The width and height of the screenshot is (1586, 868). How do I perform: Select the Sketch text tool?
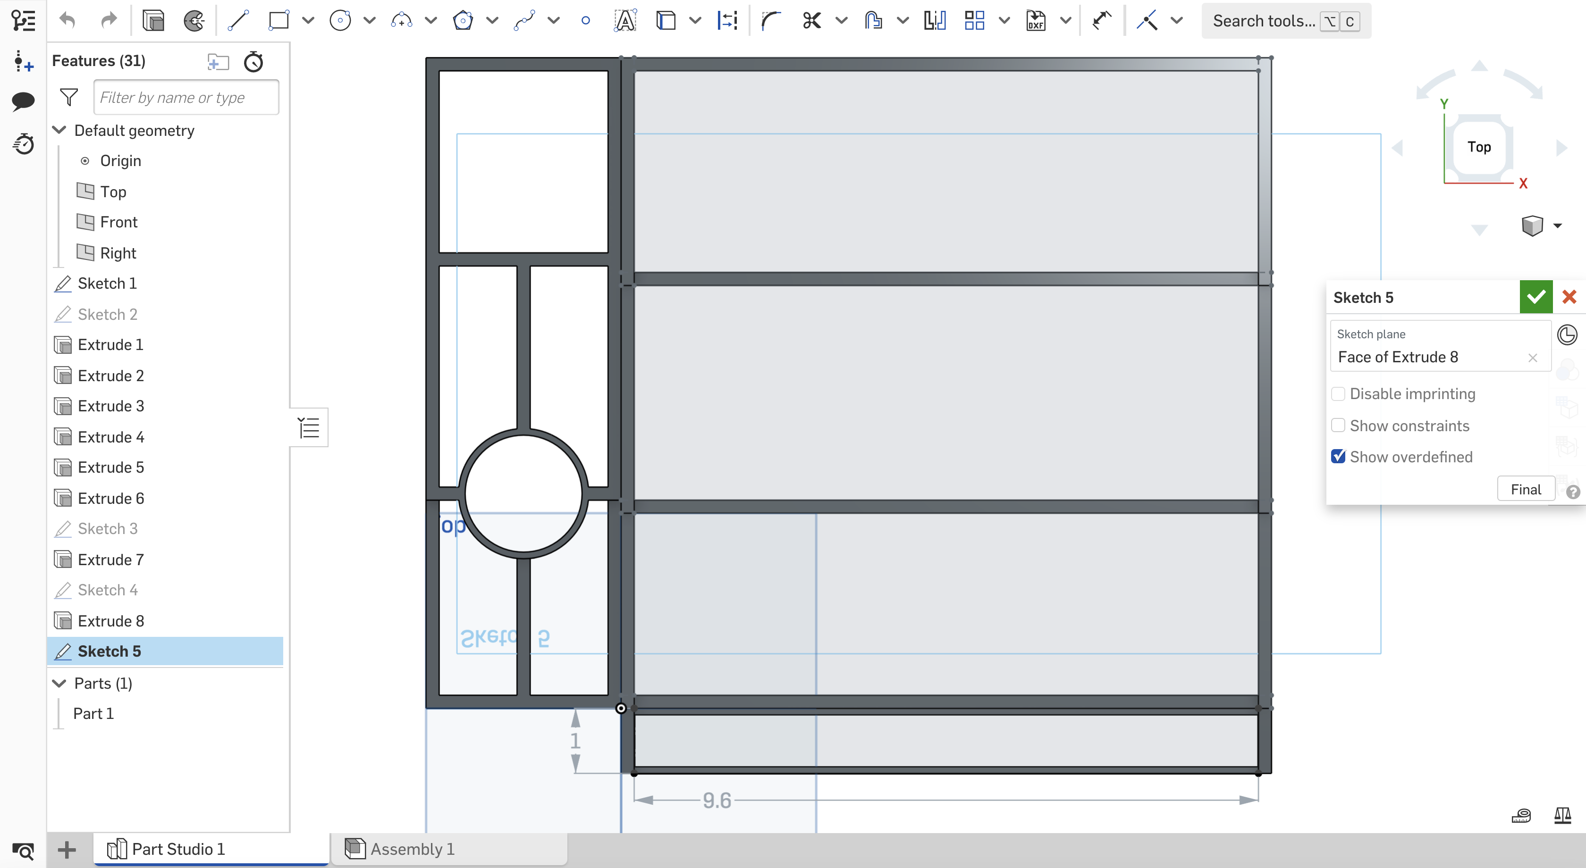[x=624, y=20]
